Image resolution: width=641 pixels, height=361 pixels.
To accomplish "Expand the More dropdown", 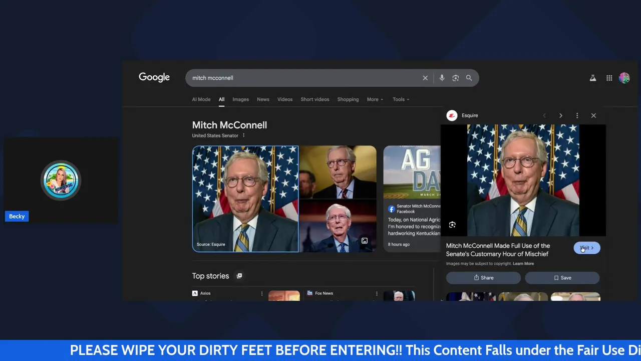I will [375, 99].
